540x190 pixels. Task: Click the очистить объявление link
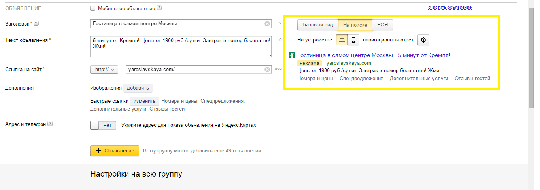coord(450,8)
